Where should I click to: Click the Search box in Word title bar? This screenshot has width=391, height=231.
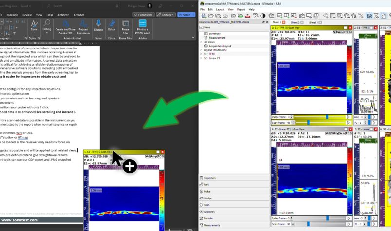coord(81,6)
